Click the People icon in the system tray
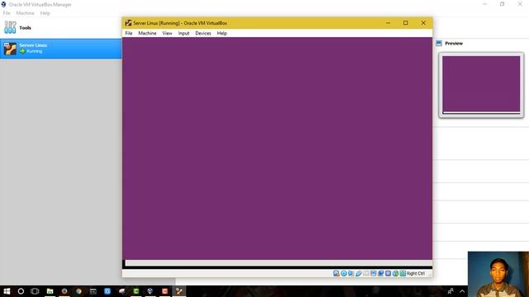Screen dimensions: 529x297 click(x=450, y=291)
